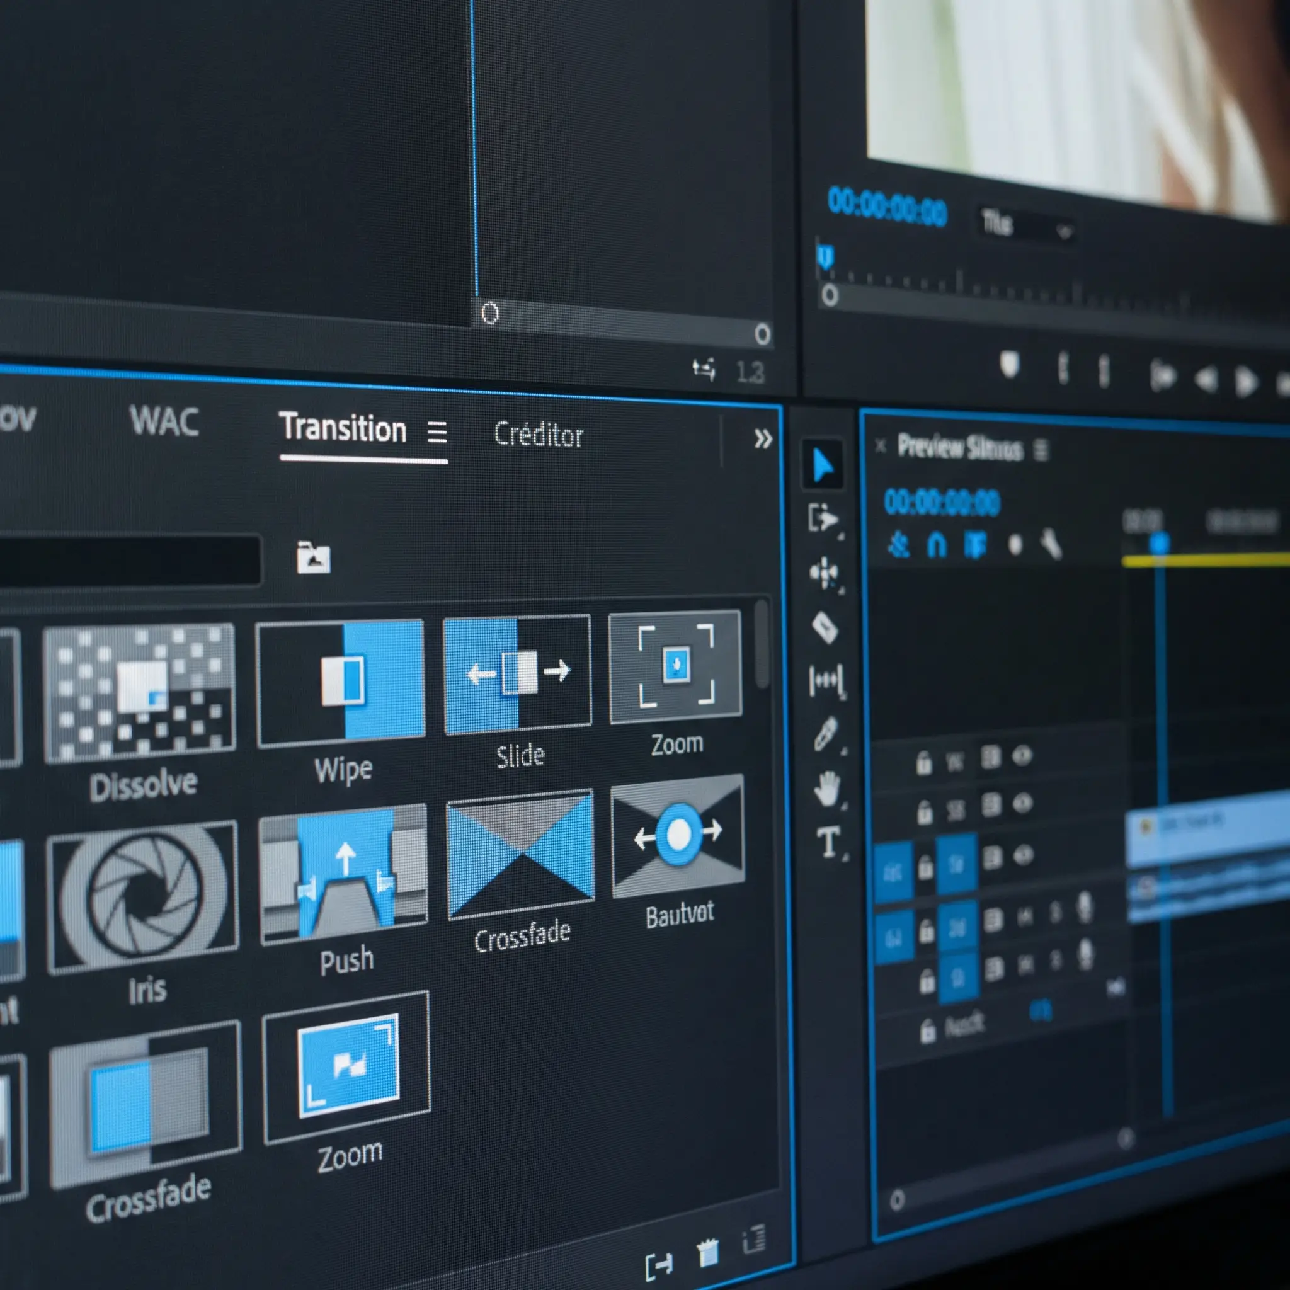Image resolution: width=1290 pixels, height=1290 pixels.
Task: Select the Selection arrow tool
Action: click(823, 465)
